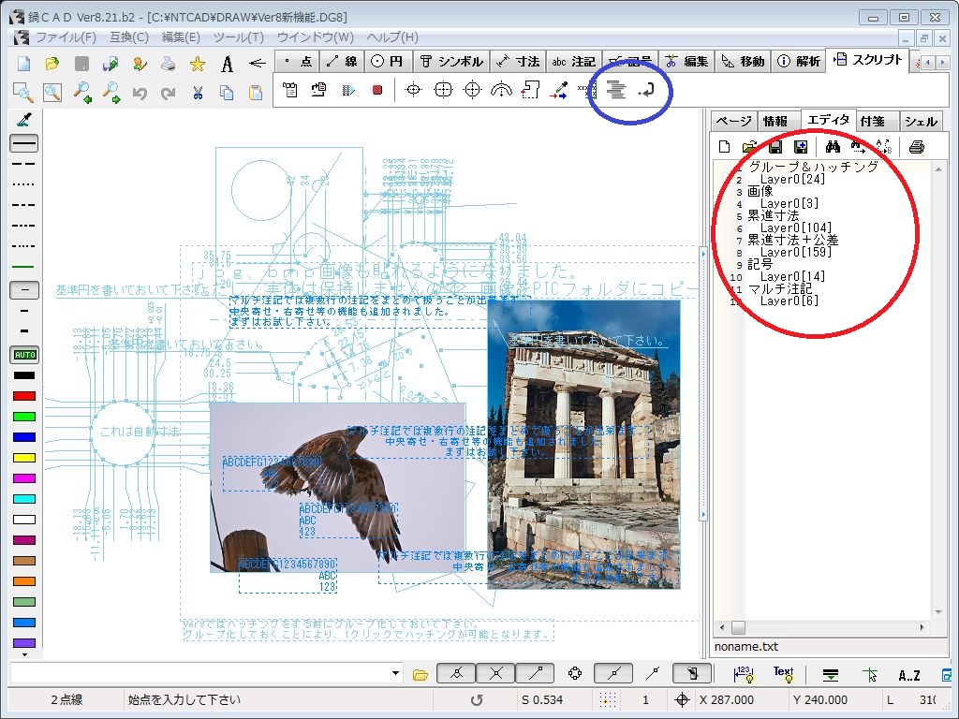The image size is (959, 719).
Task: Click the magnifier zoom-previous icon with left arrow
Action: 82,93
